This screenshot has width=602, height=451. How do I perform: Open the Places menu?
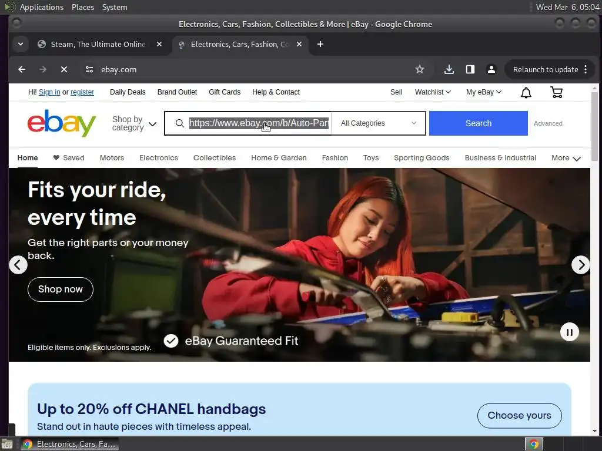tap(82, 7)
